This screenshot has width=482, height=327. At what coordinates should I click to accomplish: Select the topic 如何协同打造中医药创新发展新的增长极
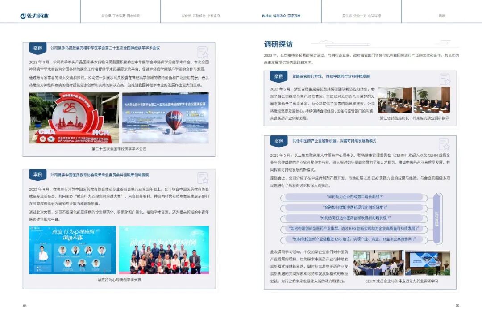pyautogui.click(x=355, y=218)
